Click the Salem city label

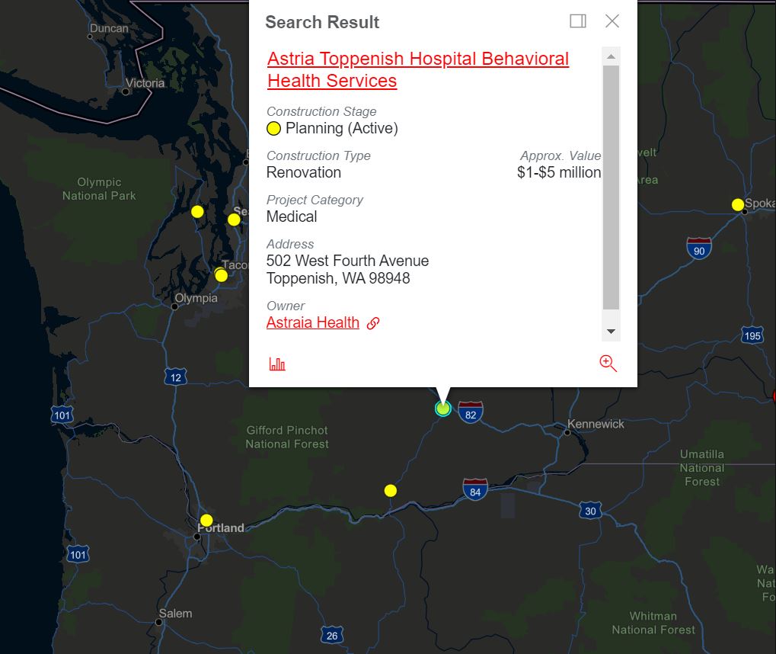175,614
